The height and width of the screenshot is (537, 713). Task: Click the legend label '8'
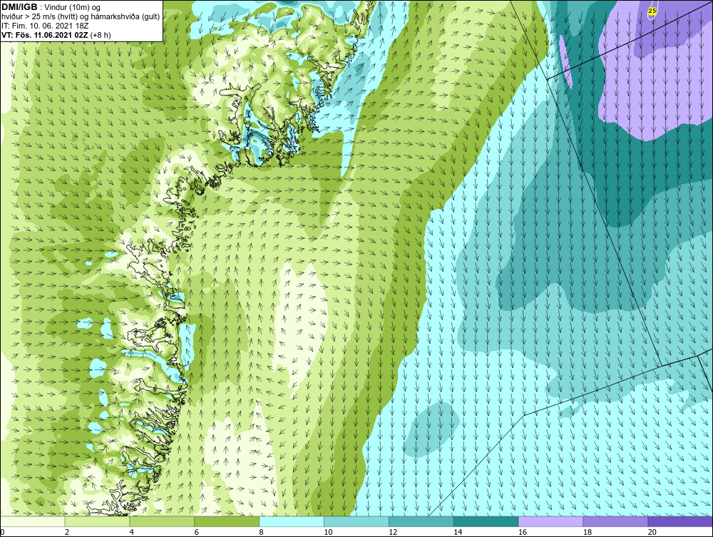[x=261, y=532]
